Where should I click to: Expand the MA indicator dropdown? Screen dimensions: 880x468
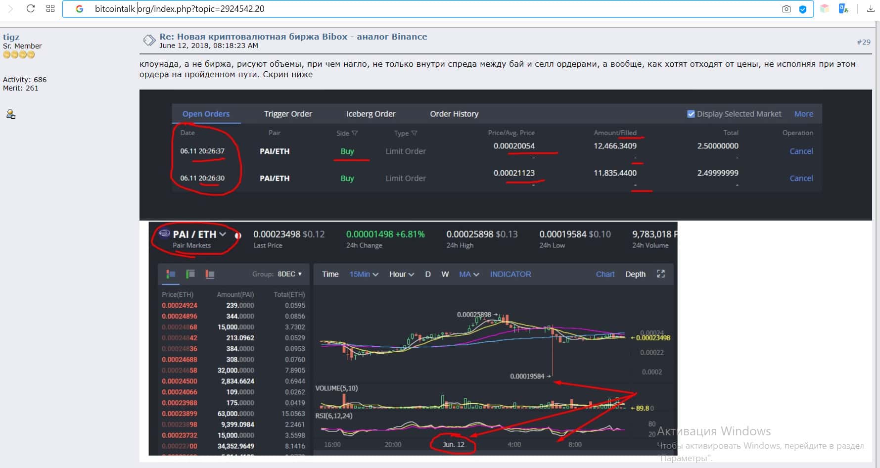(468, 274)
